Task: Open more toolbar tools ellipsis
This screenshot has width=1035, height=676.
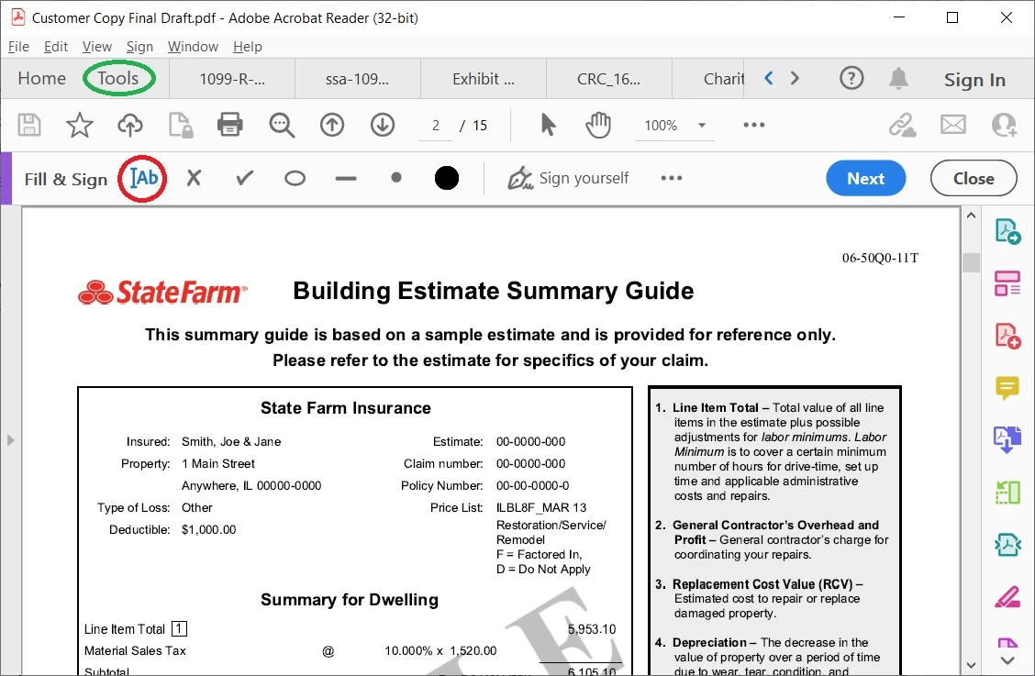Action: click(754, 125)
